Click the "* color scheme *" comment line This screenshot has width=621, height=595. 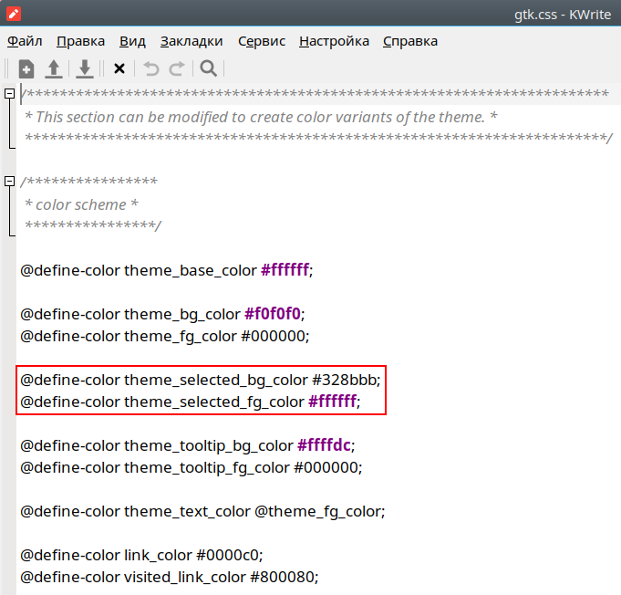click(81, 204)
